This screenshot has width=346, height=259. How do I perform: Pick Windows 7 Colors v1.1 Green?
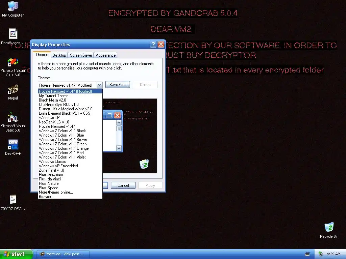(x=70, y=144)
